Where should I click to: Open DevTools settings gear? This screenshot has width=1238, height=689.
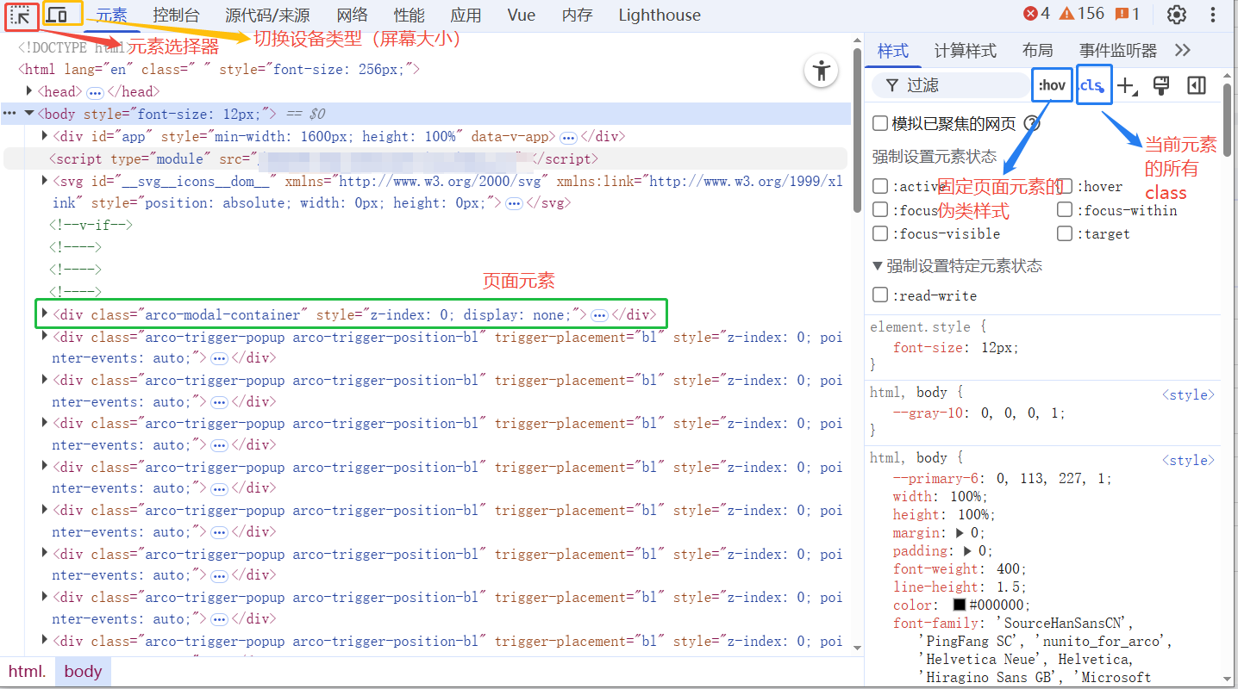pos(1177,15)
